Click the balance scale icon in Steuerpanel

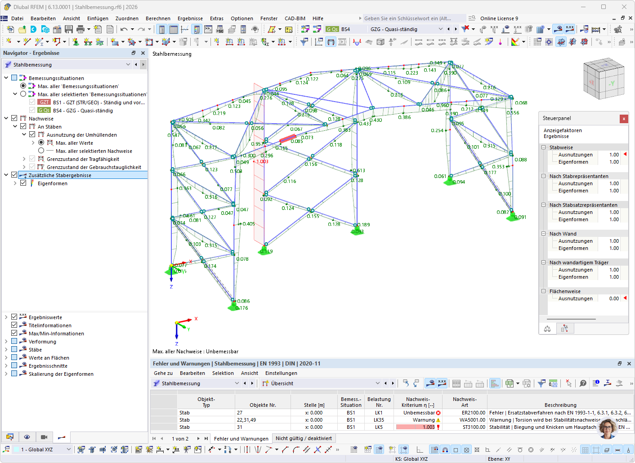547,329
